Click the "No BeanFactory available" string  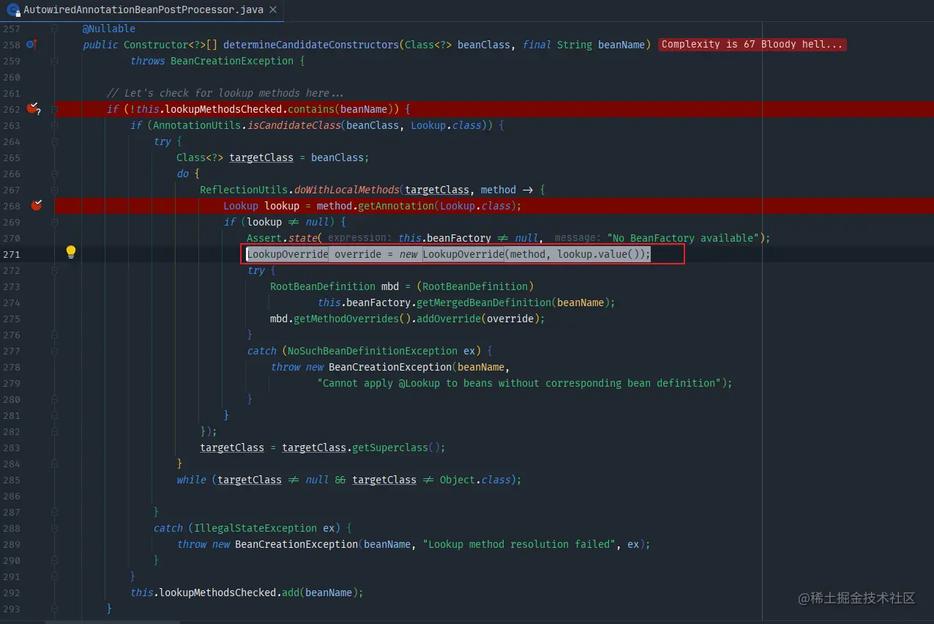[x=683, y=238]
